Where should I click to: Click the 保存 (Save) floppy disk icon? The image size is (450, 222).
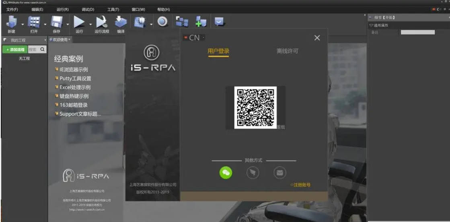(x=57, y=22)
